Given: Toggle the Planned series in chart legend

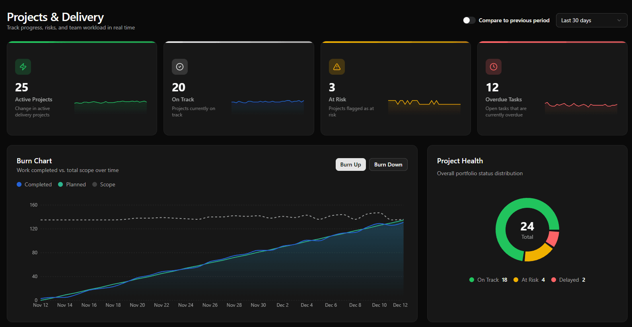Looking at the screenshot, I should [72, 184].
